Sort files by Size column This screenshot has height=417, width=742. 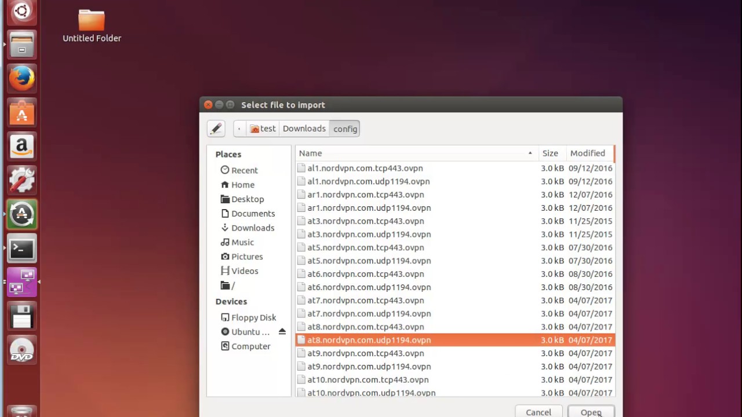tap(552, 153)
